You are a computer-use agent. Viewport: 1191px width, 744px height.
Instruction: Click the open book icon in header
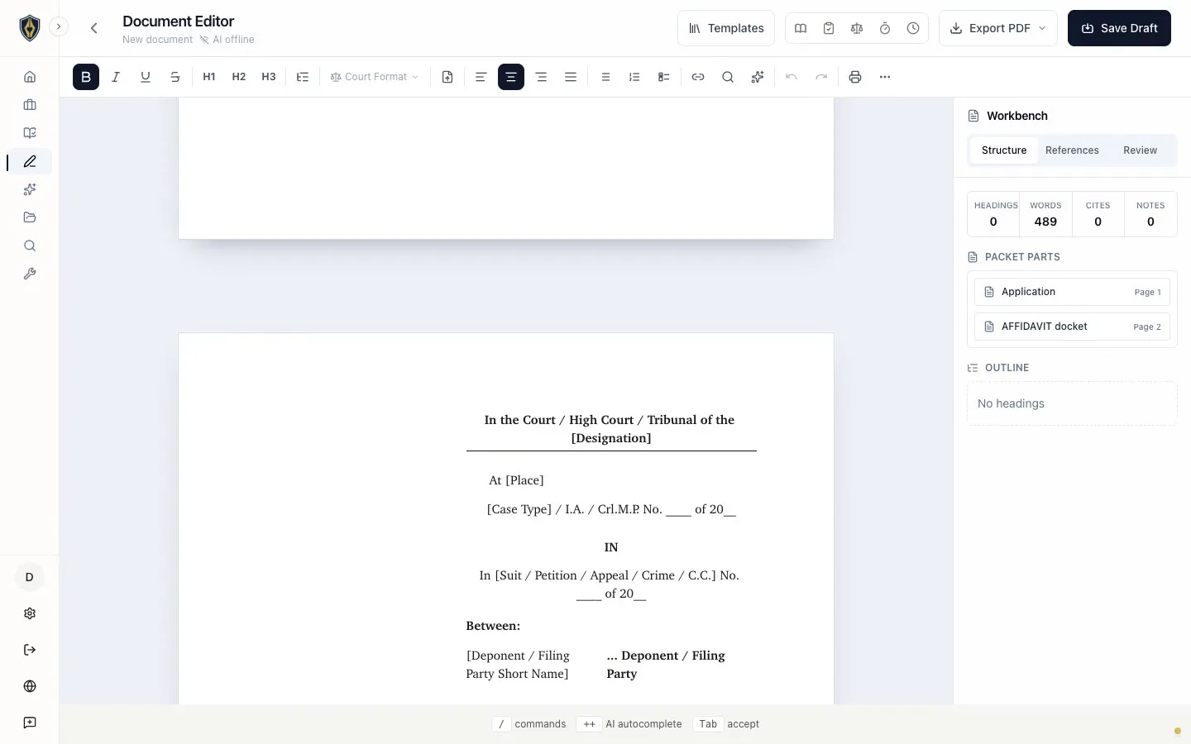click(801, 28)
